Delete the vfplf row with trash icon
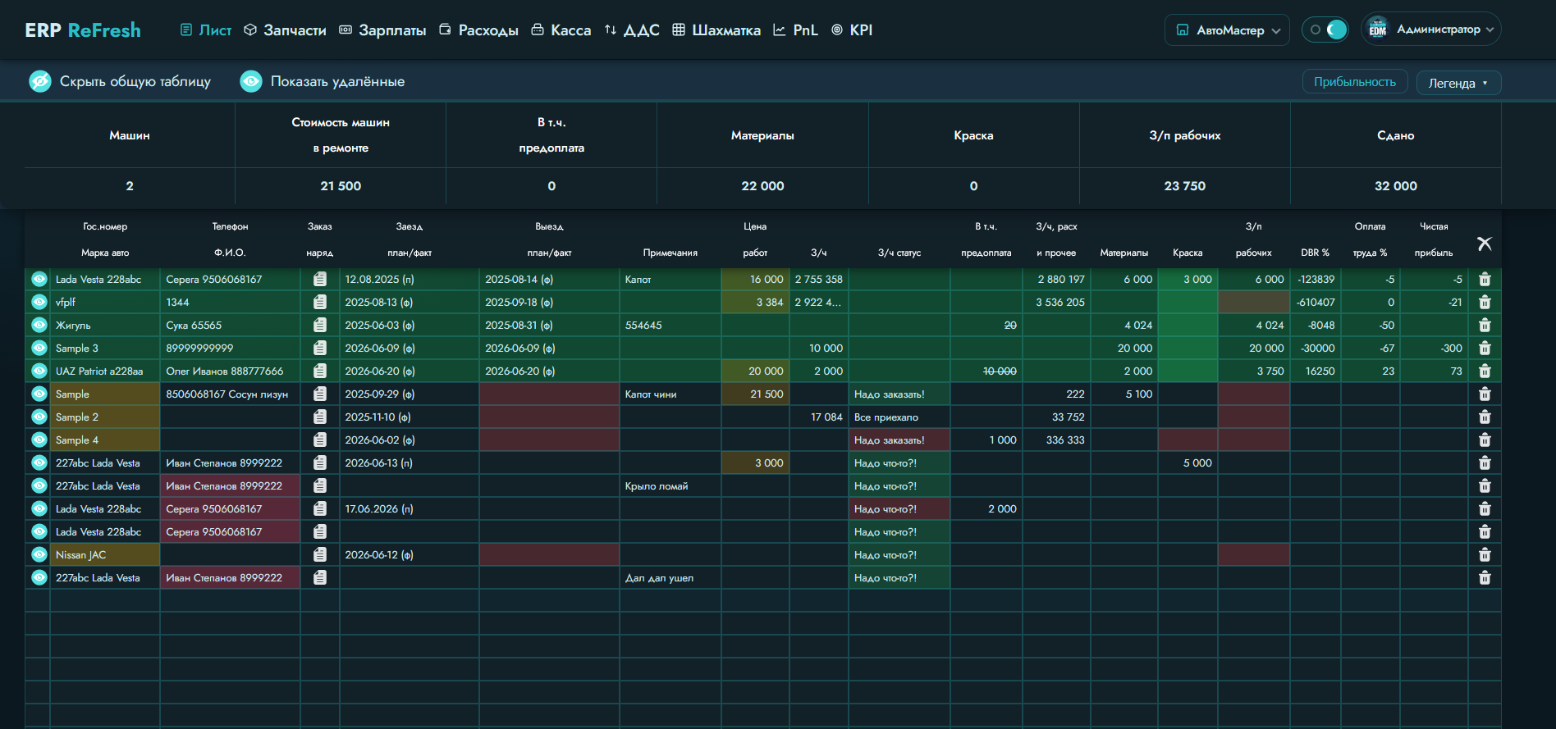Image resolution: width=1556 pixels, height=729 pixels. coord(1485,303)
